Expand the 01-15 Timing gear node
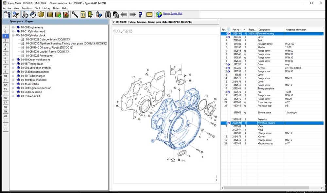The image size is (327, 193). click(13, 64)
